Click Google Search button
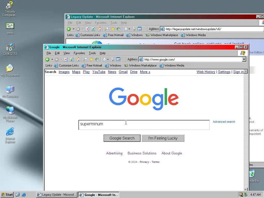Image resolution: width=264 pixels, height=198 pixels. click(x=122, y=138)
